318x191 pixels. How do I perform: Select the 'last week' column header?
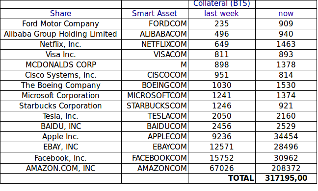222,14
